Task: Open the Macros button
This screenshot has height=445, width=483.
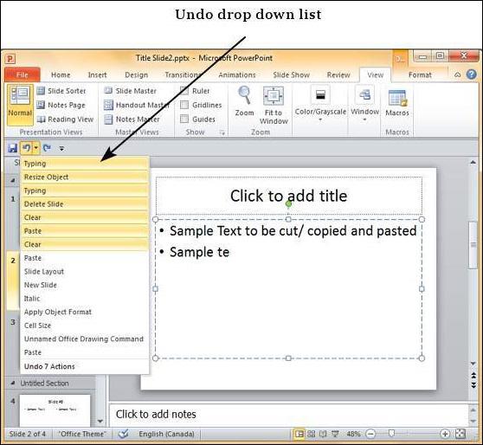Action: point(397,103)
